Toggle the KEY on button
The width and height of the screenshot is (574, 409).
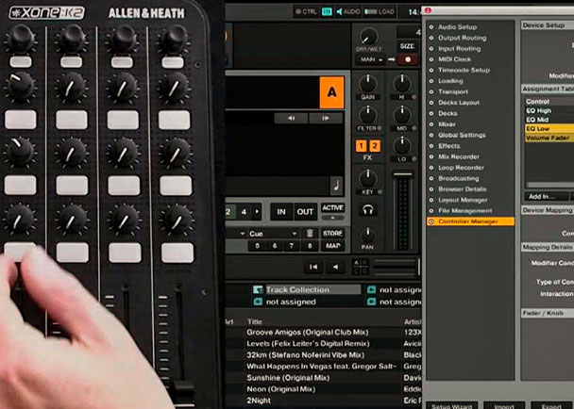click(x=380, y=192)
